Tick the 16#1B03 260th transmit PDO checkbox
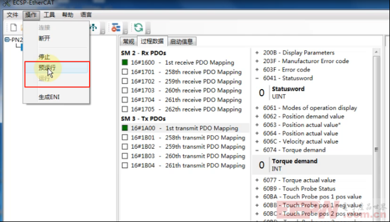Viewport: 390px width, 222px height. click(125, 156)
